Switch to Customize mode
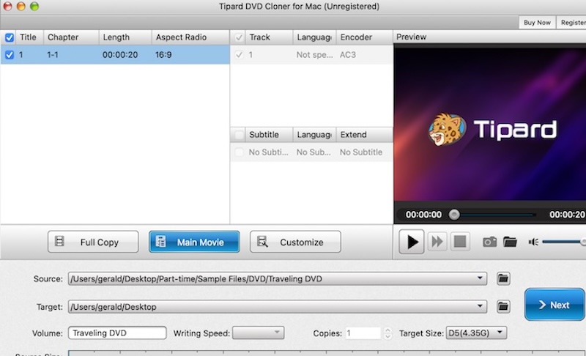 click(x=295, y=242)
